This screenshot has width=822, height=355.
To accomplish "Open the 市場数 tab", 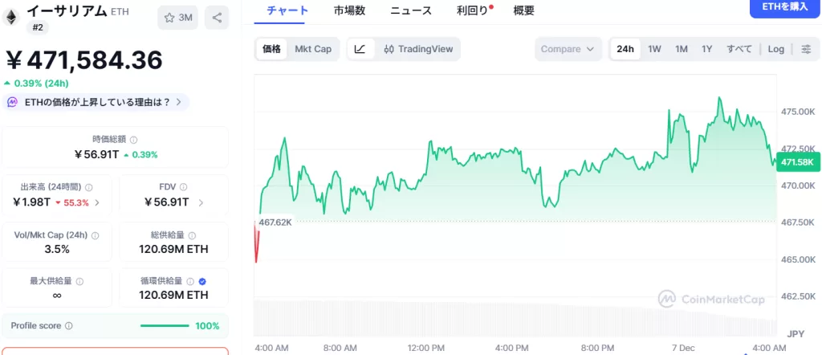I will (x=349, y=10).
